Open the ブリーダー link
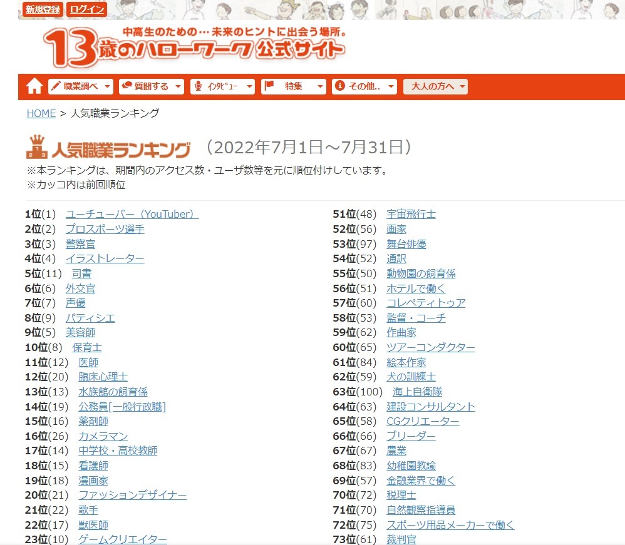This screenshot has height=545, width=625. (411, 436)
